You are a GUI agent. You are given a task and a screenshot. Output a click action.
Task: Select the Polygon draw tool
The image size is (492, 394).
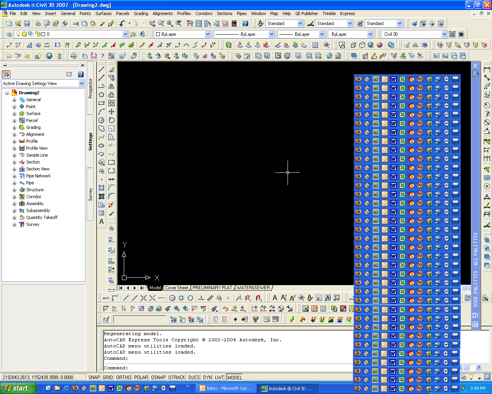[x=101, y=95]
